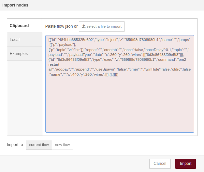The height and width of the screenshot is (172, 204).
Task: Click the 'Paste flow json or' label
Action: [x=61, y=26]
